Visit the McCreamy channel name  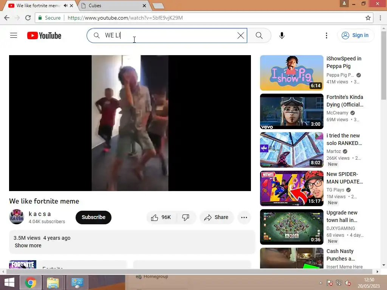tap(337, 113)
